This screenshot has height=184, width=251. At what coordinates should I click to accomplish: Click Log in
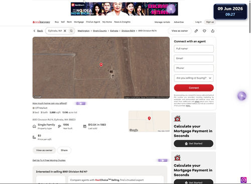click(x=198, y=22)
